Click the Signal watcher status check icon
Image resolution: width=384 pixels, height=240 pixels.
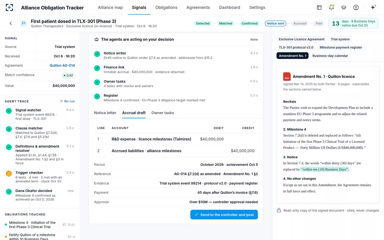point(9,111)
